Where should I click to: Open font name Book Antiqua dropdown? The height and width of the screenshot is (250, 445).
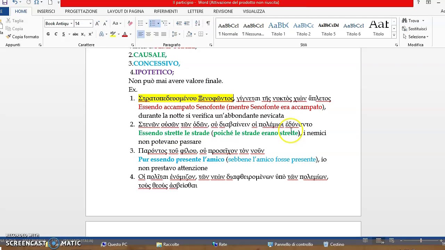click(71, 24)
